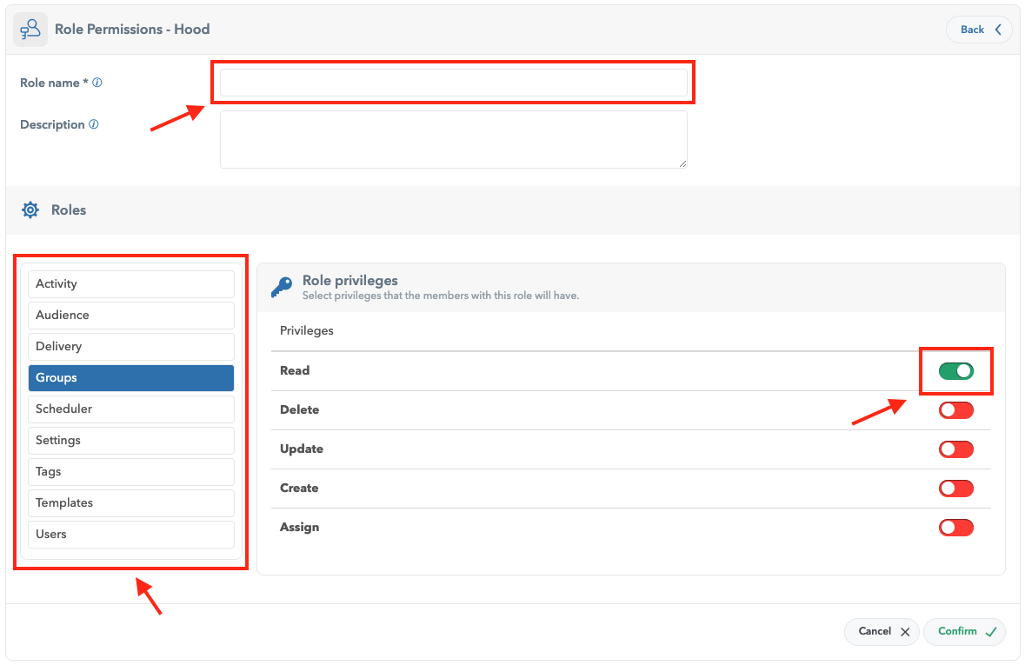Open the Audience role category

tap(131, 316)
